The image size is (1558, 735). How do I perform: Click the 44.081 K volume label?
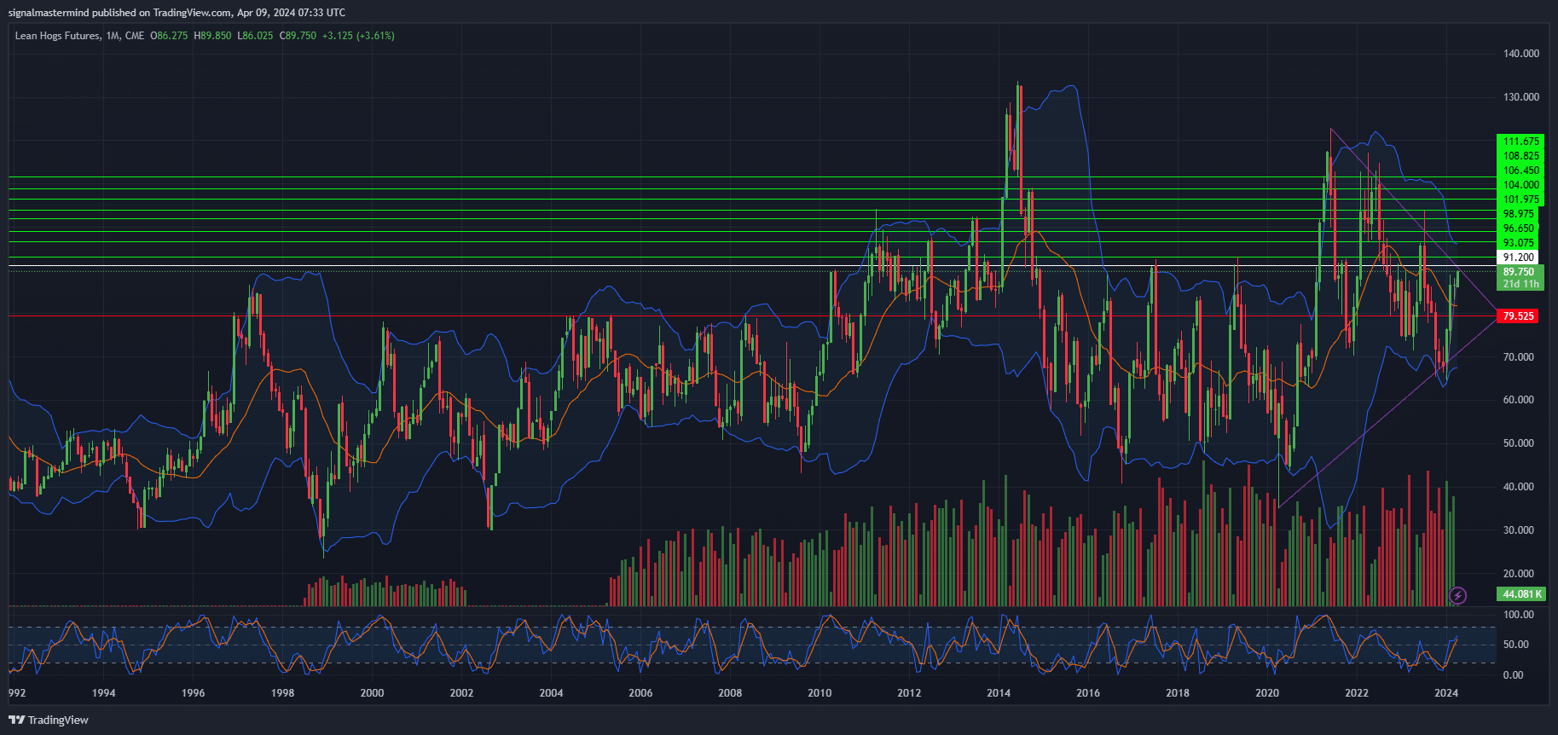pos(1520,594)
